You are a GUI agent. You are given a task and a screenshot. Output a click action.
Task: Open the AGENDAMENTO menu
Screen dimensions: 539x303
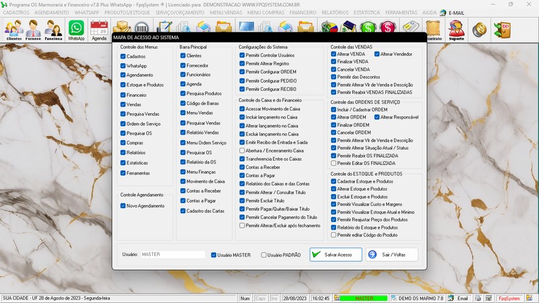[x=52, y=12]
